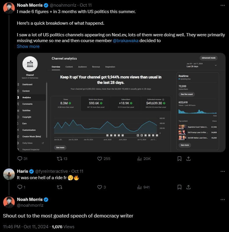Repost Noah Morris's first tweet
Screen dimensions: 229x232
click(x=59, y=159)
